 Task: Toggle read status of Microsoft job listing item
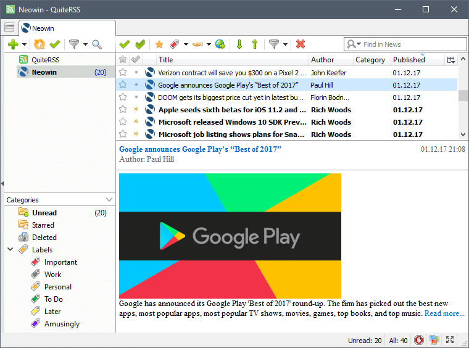(136, 134)
